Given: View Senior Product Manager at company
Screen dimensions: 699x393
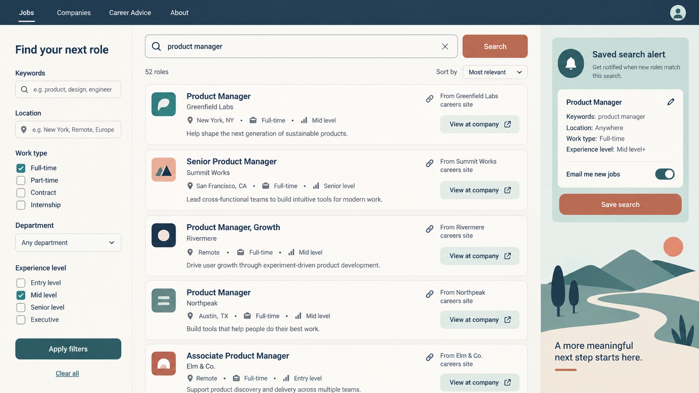Looking at the screenshot, I should (480, 190).
